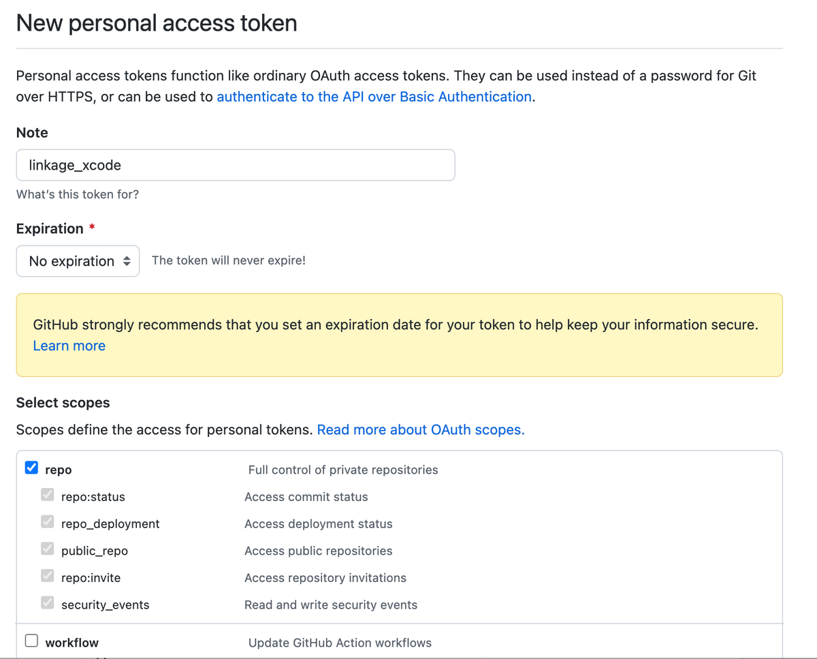Open Read more about OAuth scopes

point(421,430)
